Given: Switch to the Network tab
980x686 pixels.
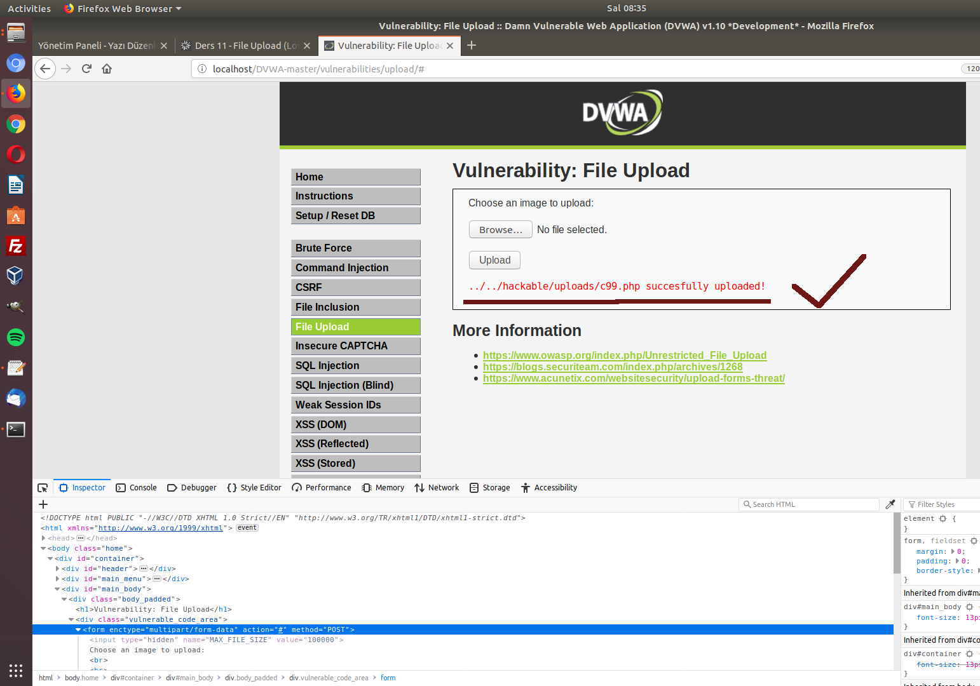Looking at the screenshot, I should point(436,488).
